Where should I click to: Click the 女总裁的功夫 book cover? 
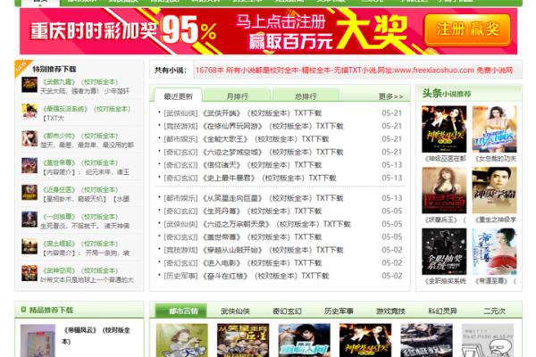[494, 129]
